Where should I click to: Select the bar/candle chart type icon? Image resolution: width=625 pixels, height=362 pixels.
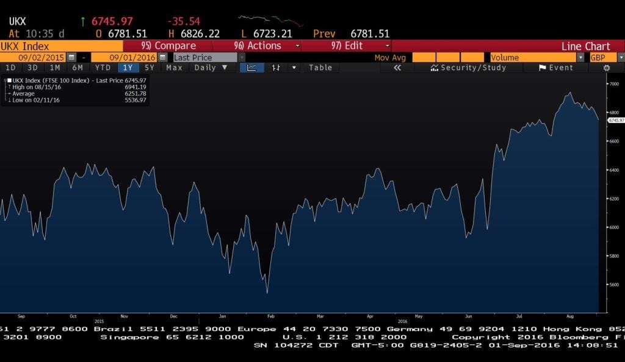276,68
